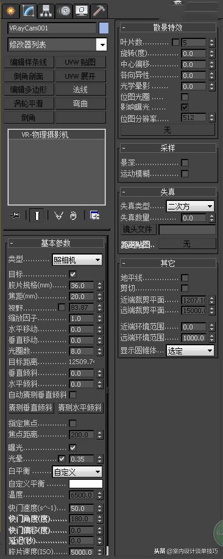The height and width of the screenshot is (559, 223).
Task: Open the 类型 照相机 dropdown
Action: pyautogui.click(x=77, y=260)
